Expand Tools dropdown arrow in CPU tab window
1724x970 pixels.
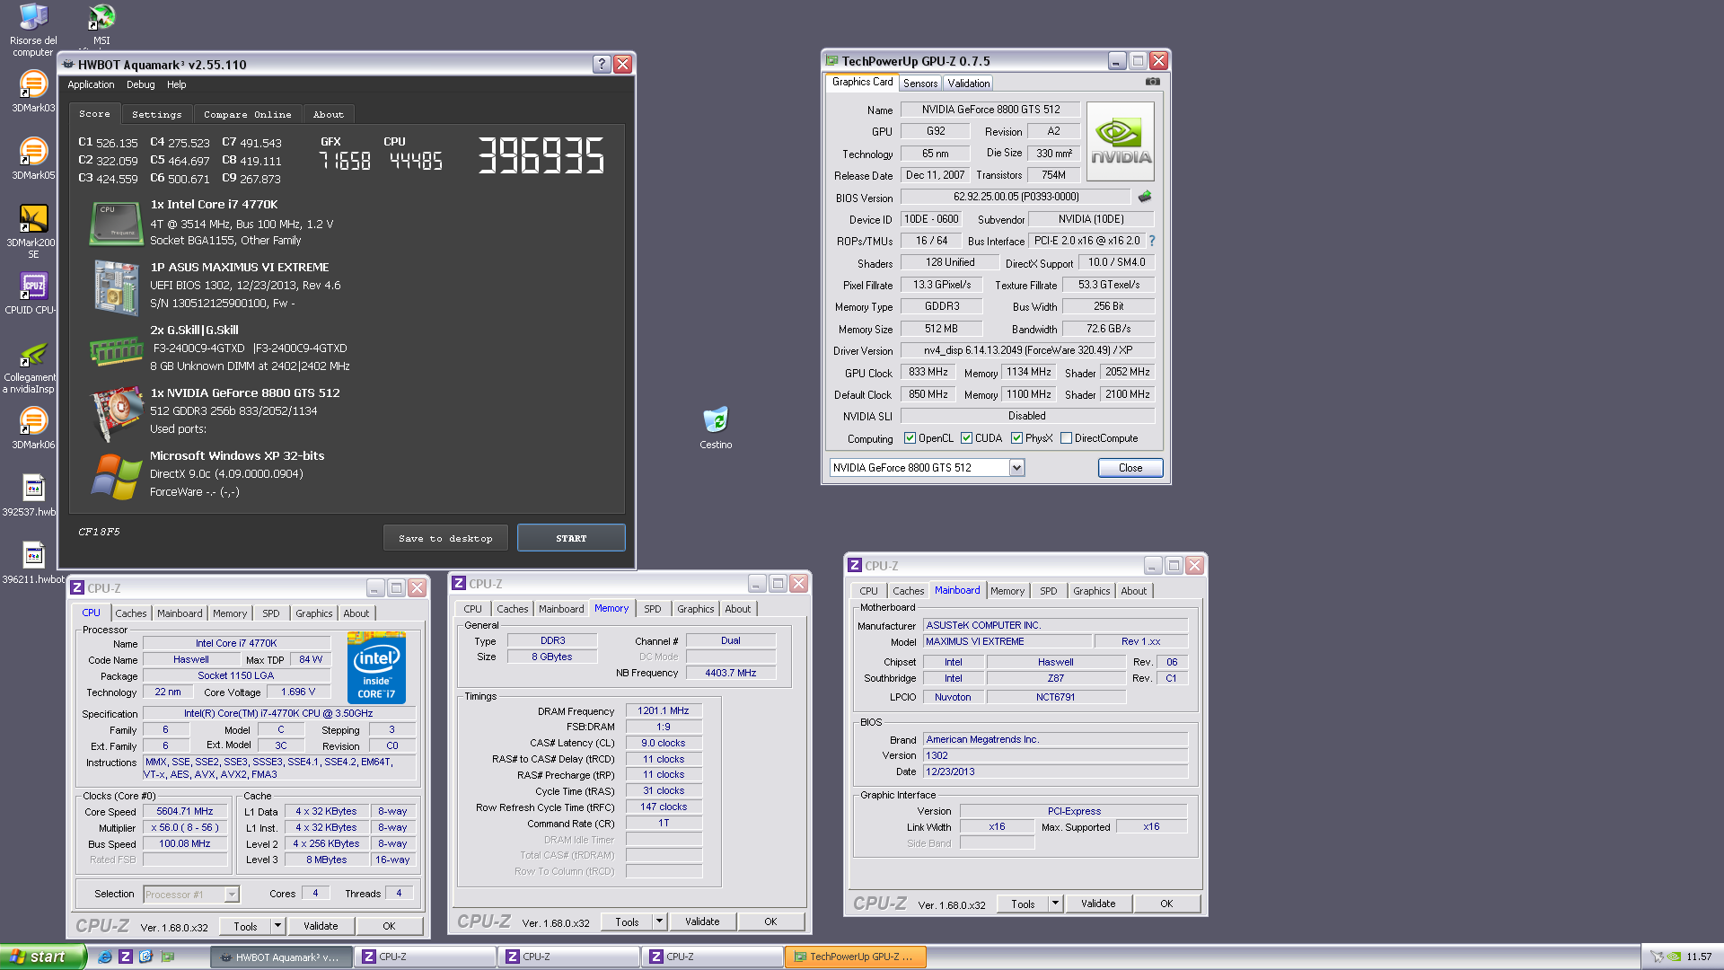coord(277,926)
